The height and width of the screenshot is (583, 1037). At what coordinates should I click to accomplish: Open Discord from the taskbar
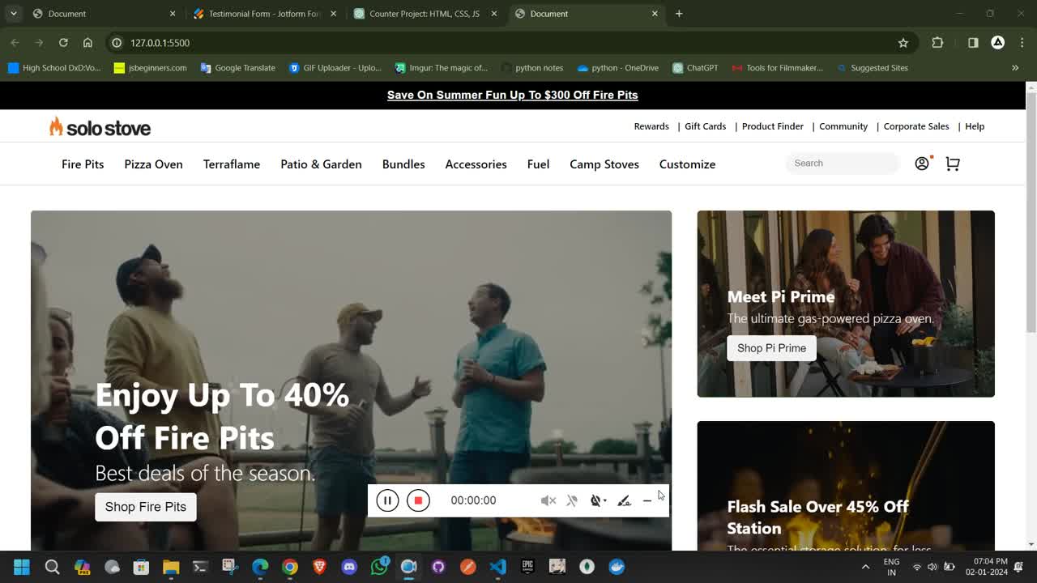[x=349, y=567]
